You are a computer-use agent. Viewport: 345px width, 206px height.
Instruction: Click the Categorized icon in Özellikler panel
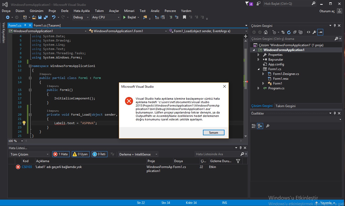pyautogui.click(x=253, y=126)
